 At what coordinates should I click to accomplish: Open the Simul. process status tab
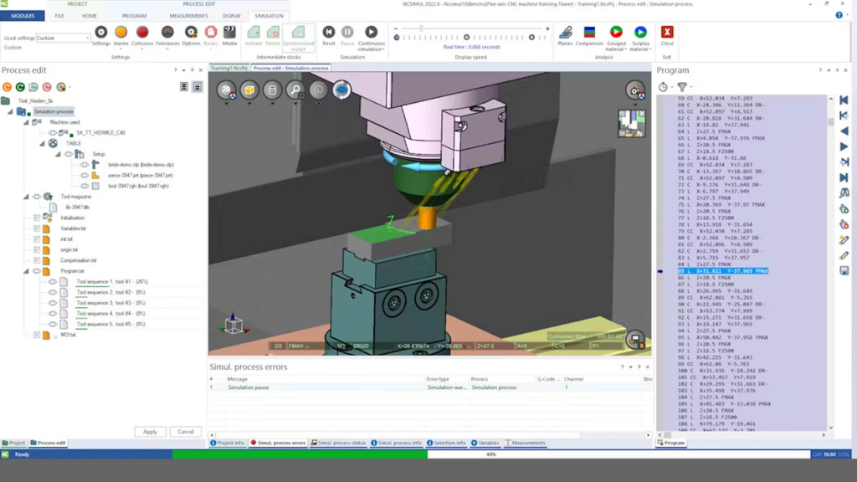pyautogui.click(x=338, y=443)
